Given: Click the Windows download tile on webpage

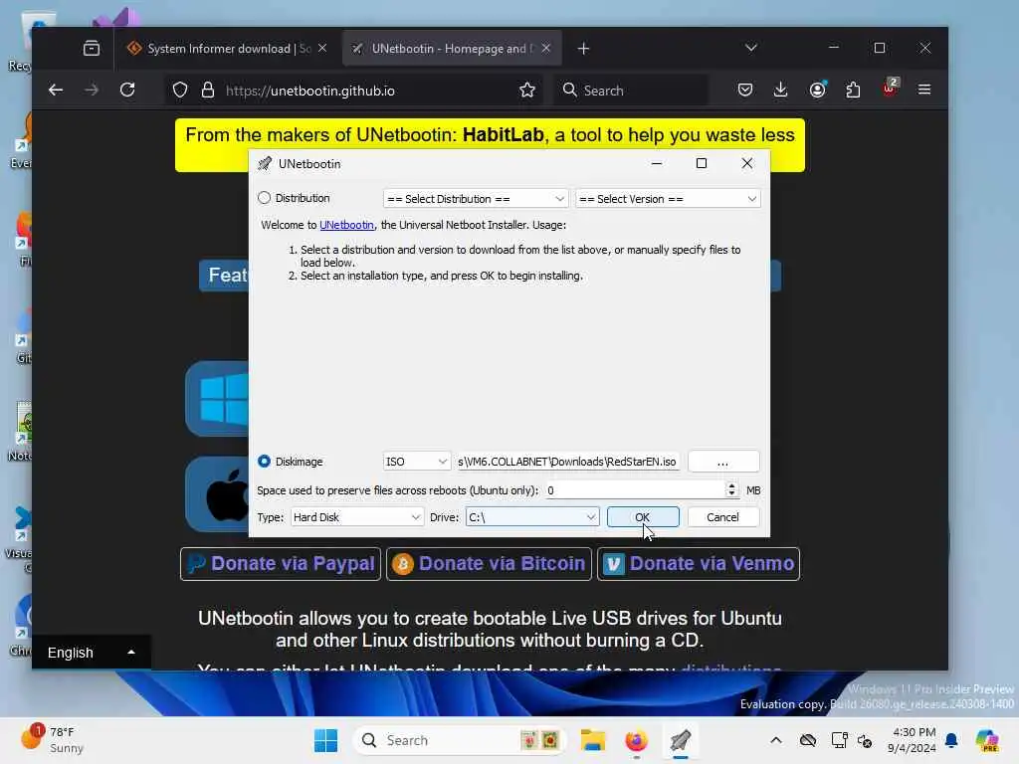Looking at the screenshot, I should coord(218,398).
